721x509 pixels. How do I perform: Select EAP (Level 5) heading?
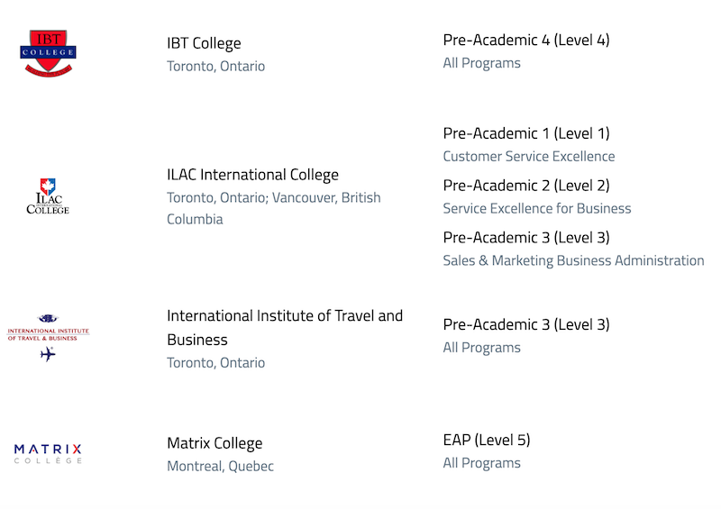[487, 440]
